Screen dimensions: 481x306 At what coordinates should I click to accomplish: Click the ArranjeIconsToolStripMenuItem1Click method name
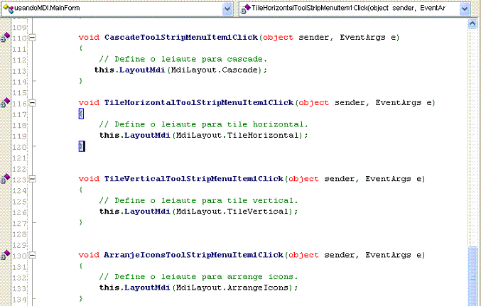193,255
